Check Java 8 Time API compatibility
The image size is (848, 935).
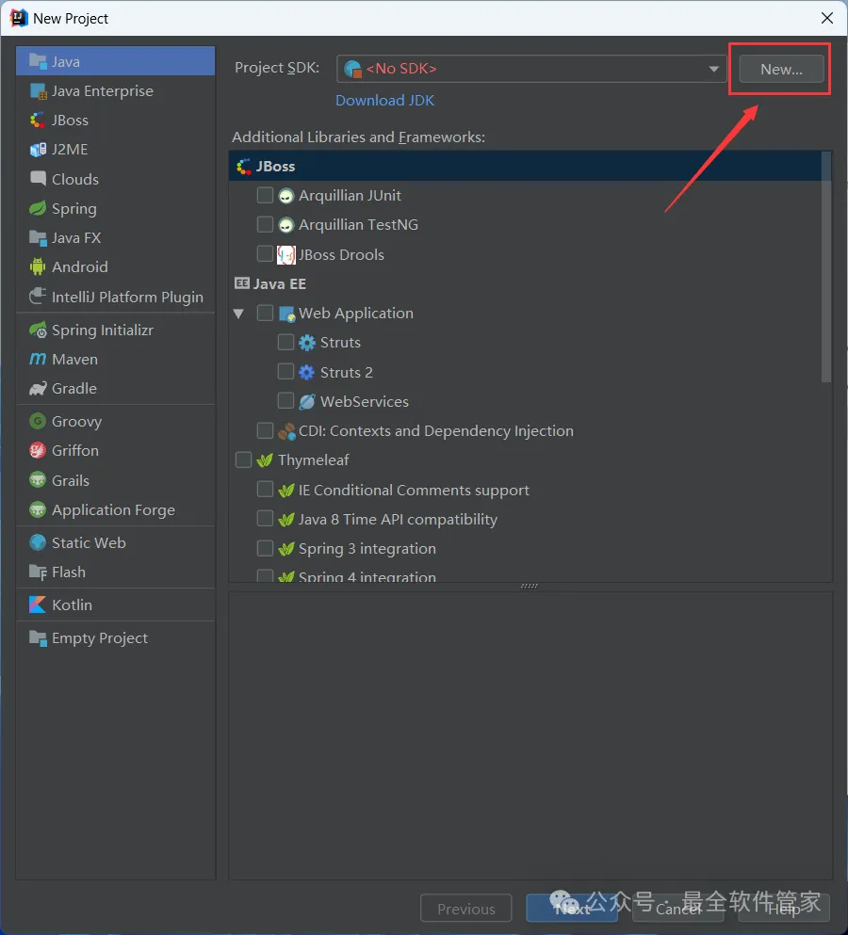coord(265,518)
